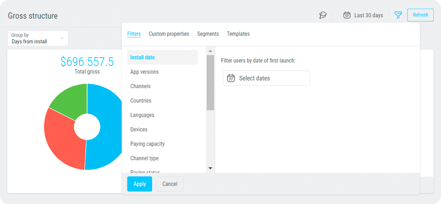Click the Refresh button
Image resolution: width=441 pixels, height=204 pixels.
pos(420,15)
